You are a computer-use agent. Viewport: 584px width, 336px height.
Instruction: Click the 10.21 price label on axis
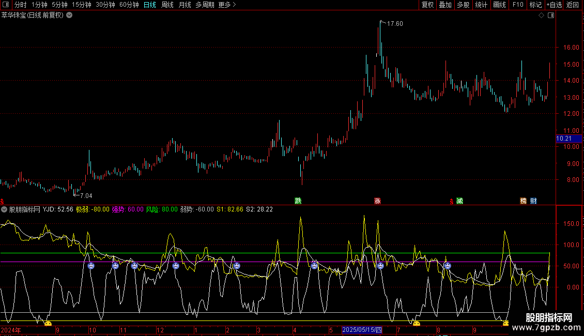pyautogui.click(x=563, y=139)
